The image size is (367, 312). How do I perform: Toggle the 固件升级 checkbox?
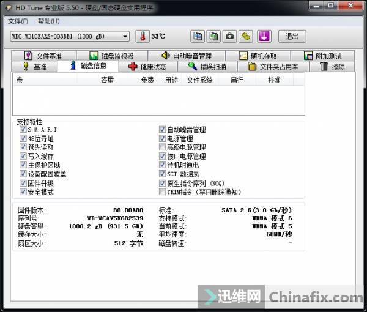pyautogui.click(x=23, y=183)
